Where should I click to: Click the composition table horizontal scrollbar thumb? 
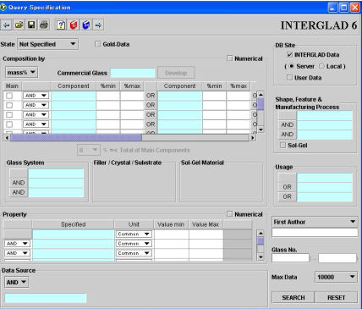click(x=76, y=138)
